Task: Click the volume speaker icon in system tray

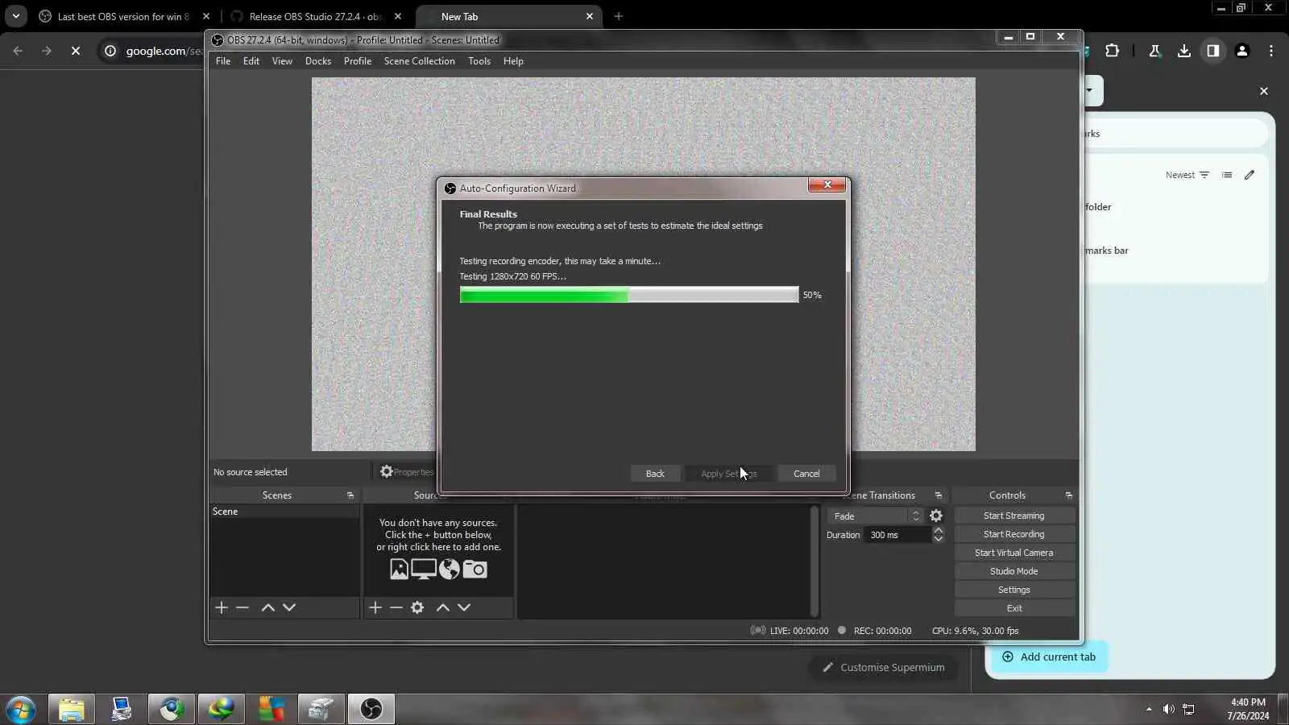Action: (1169, 709)
